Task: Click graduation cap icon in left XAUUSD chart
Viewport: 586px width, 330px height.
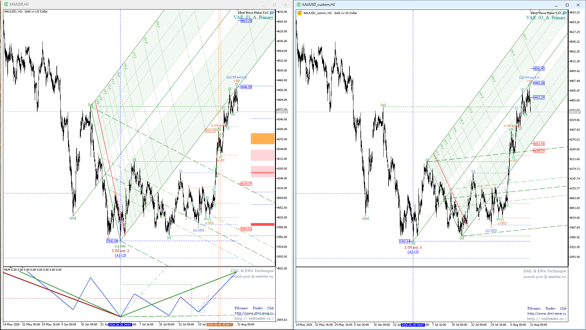Action: [x=272, y=13]
